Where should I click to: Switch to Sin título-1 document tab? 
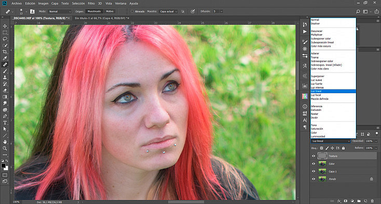coord(102,18)
